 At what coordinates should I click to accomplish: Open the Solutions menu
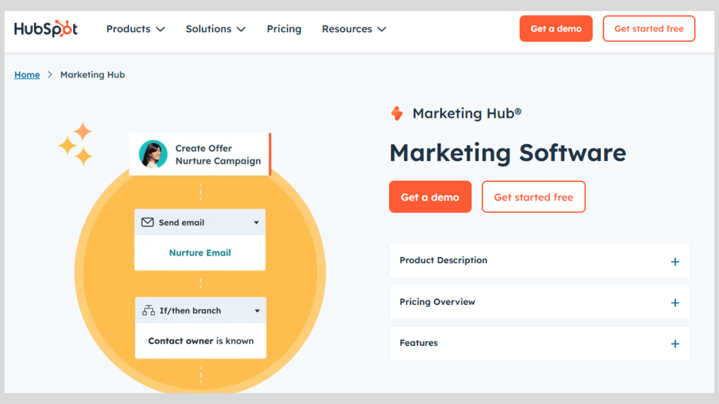pyautogui.click(x=216, y=29)
